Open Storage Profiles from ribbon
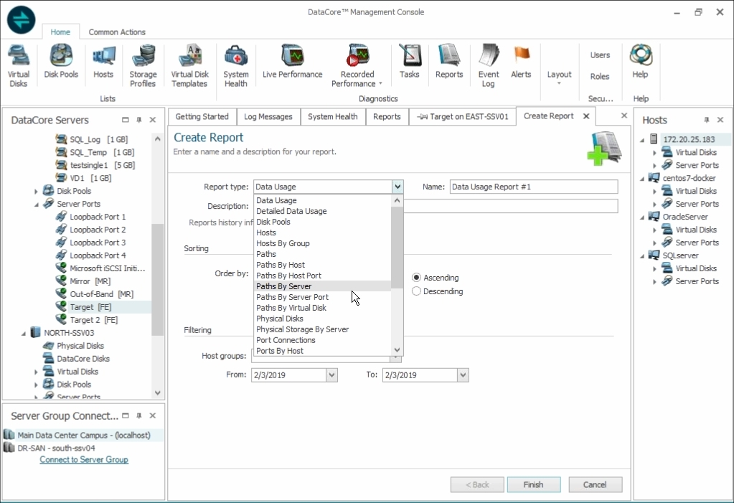This screenshot has width=734, height=503. point(143,65)
